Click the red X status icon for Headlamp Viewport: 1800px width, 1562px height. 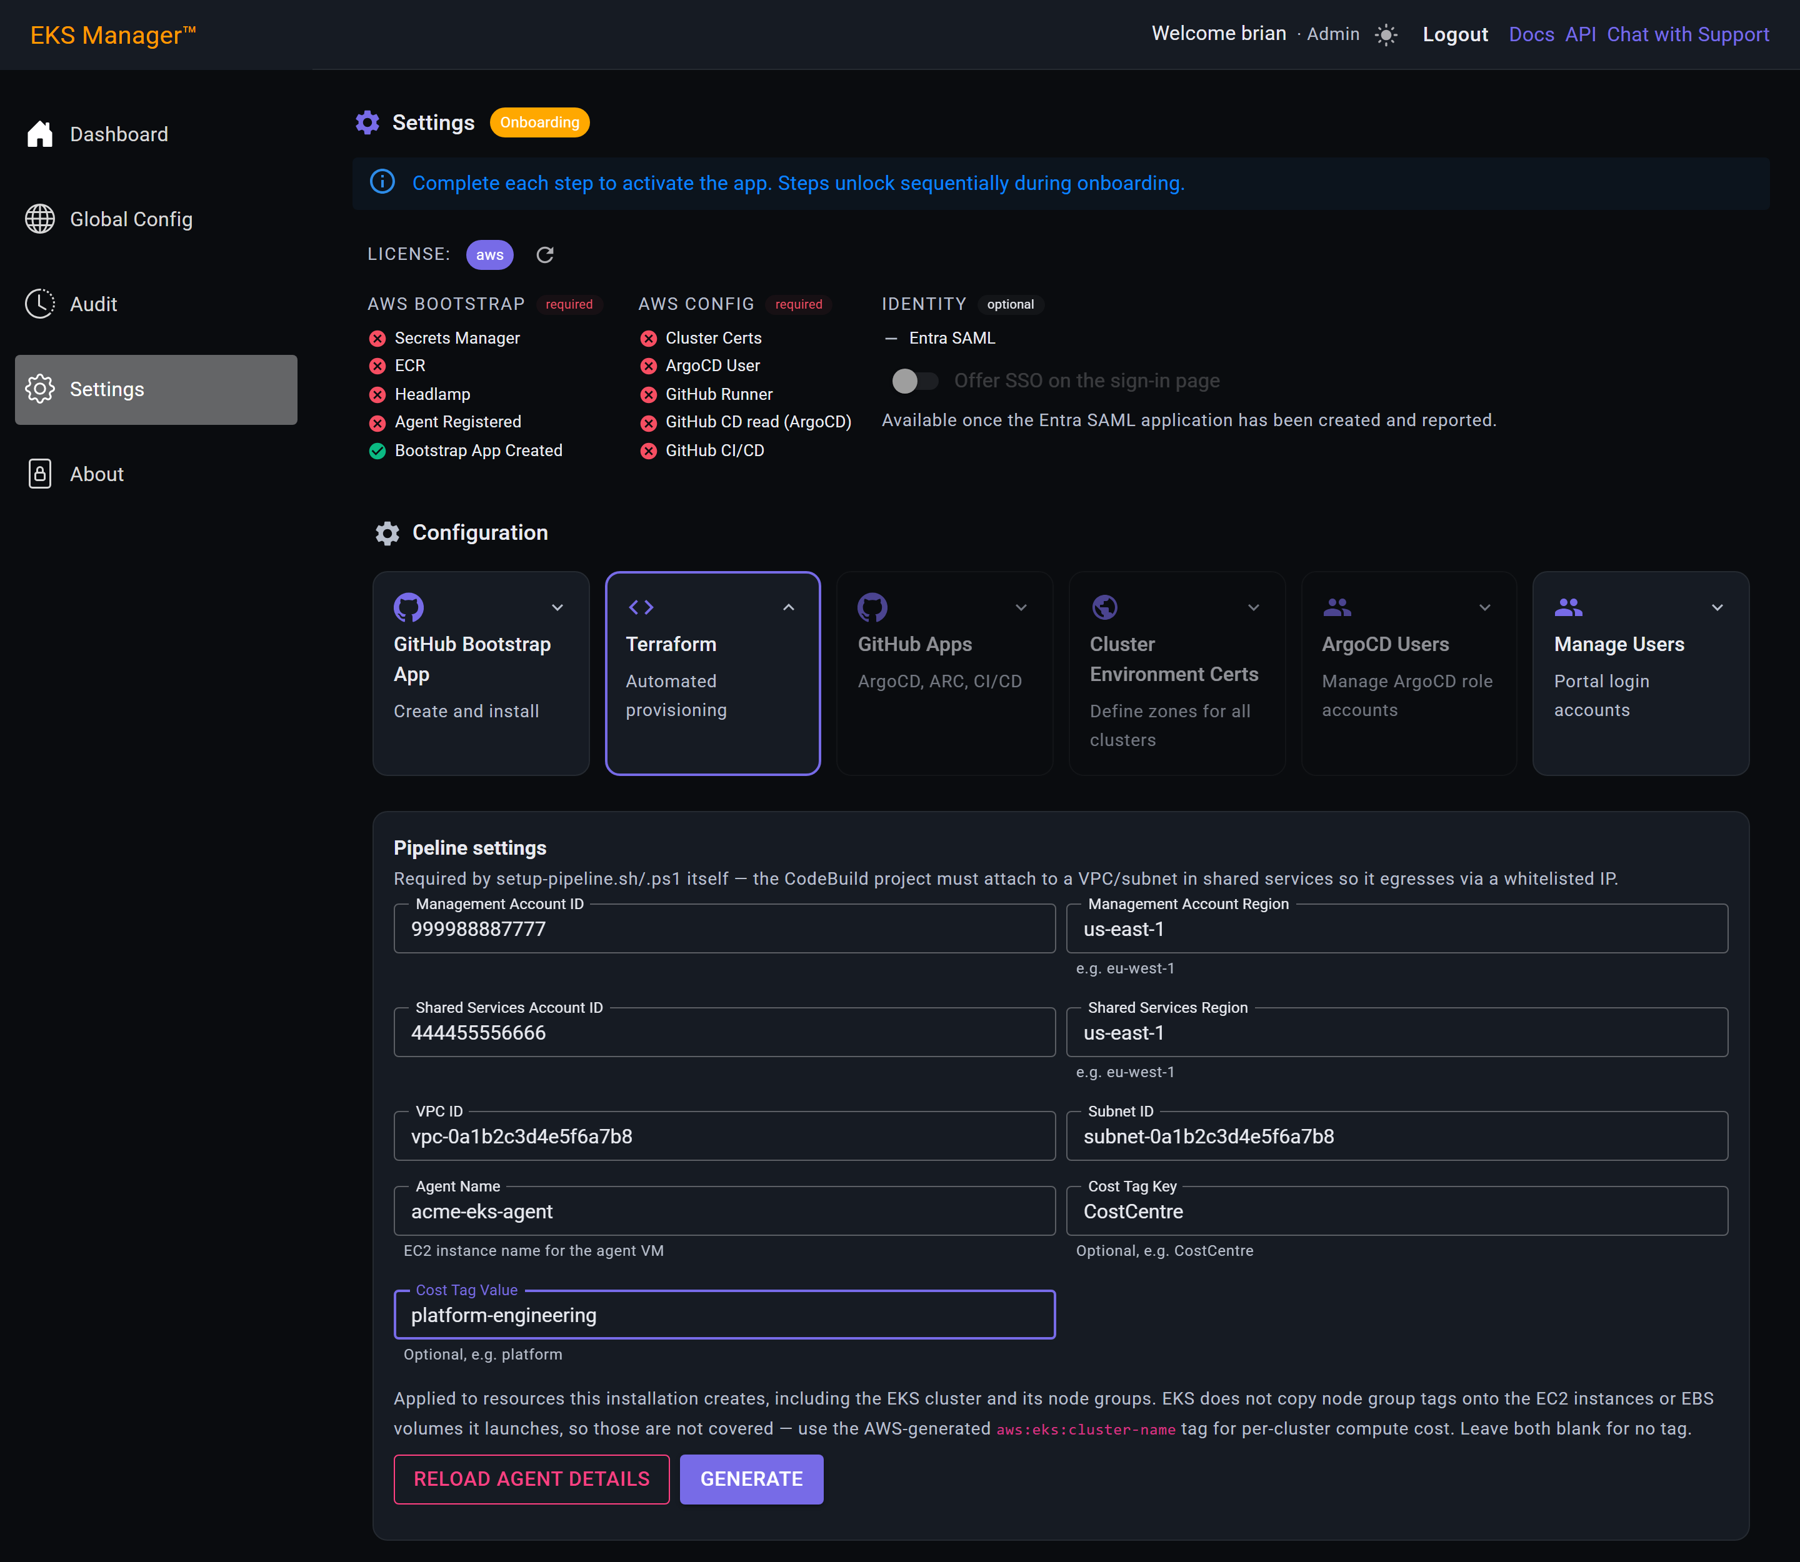(377, 395)
